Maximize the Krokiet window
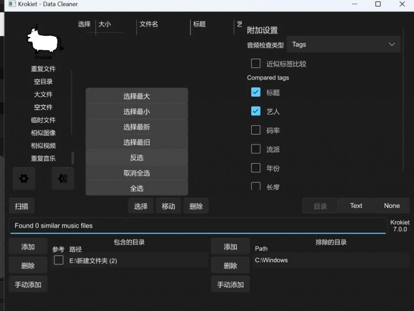The image size is (414, 311). [x=378, y=4]
